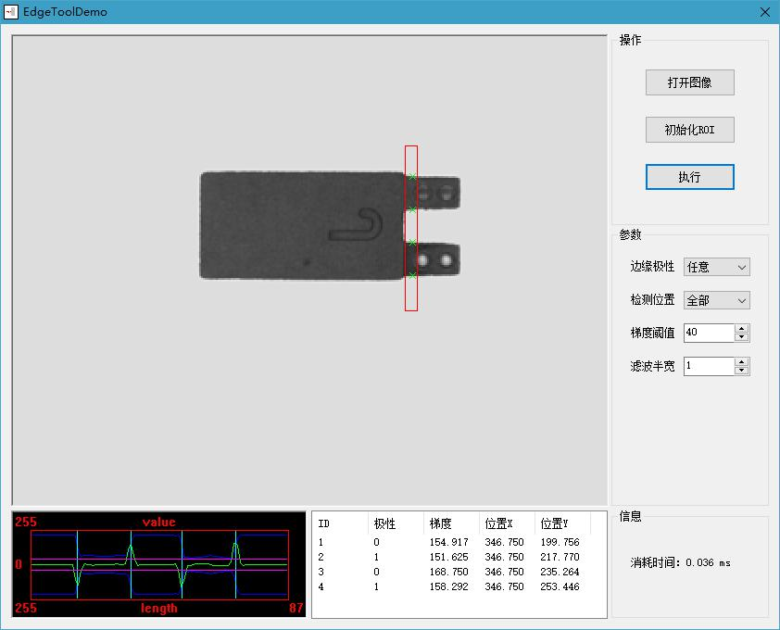This screenshot has width=780, height=630.
Task: Expand the 检测位置 dropdown
Action: (716, 300)
